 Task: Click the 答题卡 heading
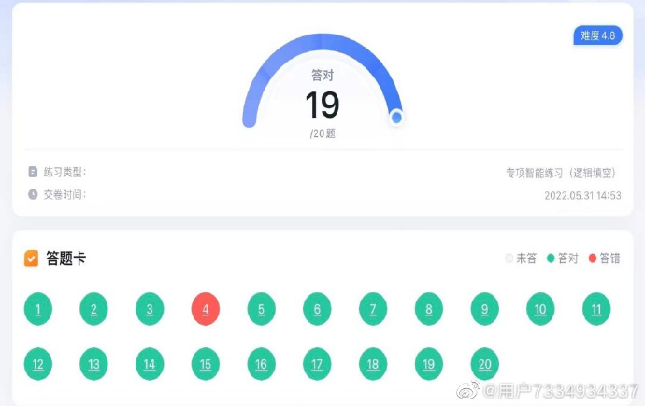pos(65,259)
